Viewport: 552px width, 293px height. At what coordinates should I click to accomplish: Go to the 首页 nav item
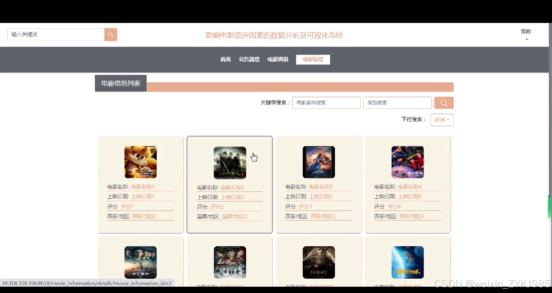[x=226, y=59]
